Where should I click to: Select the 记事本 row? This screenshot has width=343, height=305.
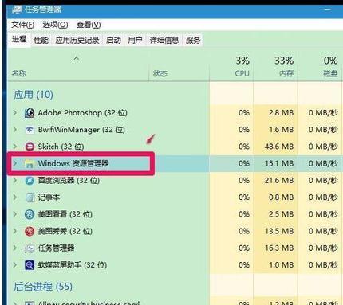pos(175,197)
